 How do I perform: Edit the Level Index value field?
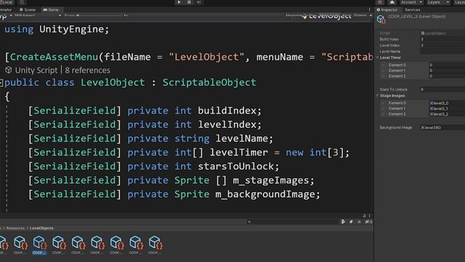click(443, 45)
